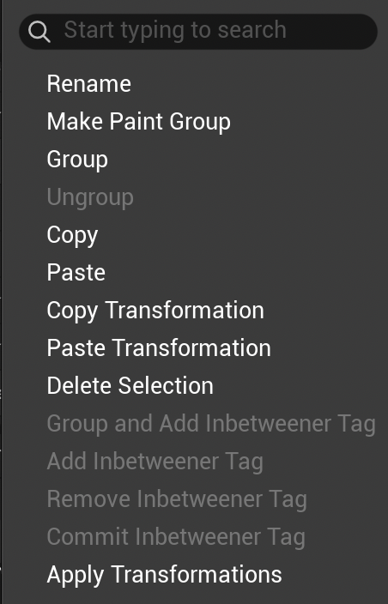Select Make Paint Group menu entry

139,122
